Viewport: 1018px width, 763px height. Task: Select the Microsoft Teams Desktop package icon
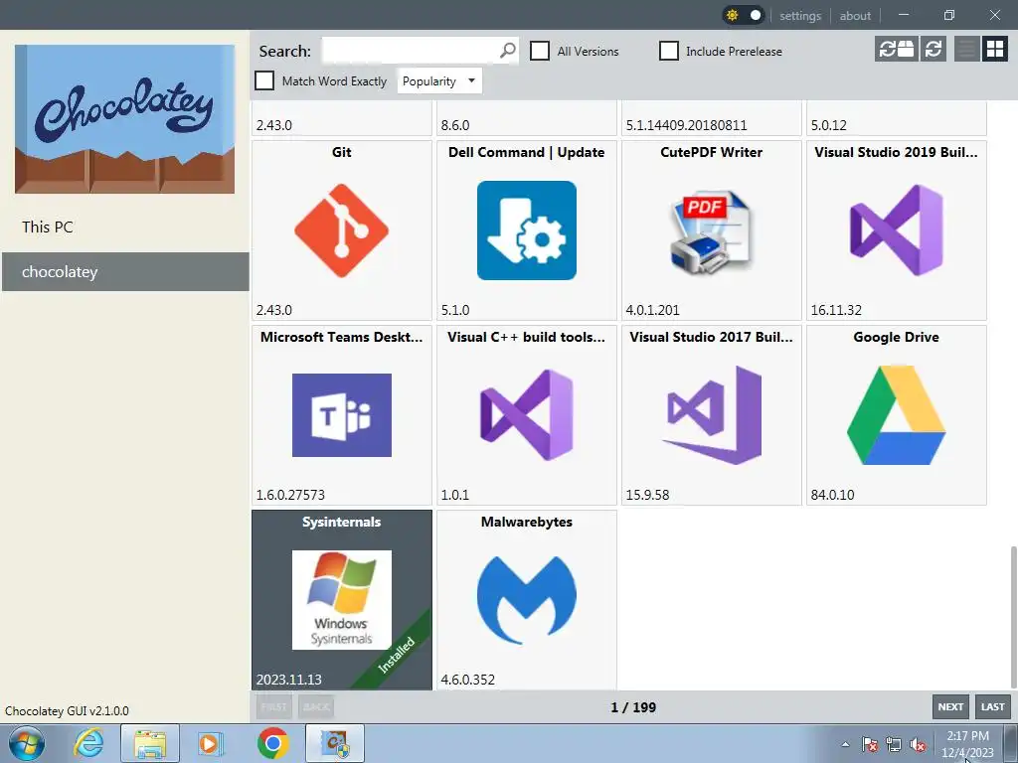coord(342,415)
